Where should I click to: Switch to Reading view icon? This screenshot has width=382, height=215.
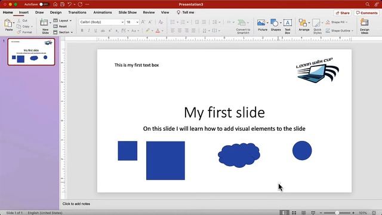(304, 213)
